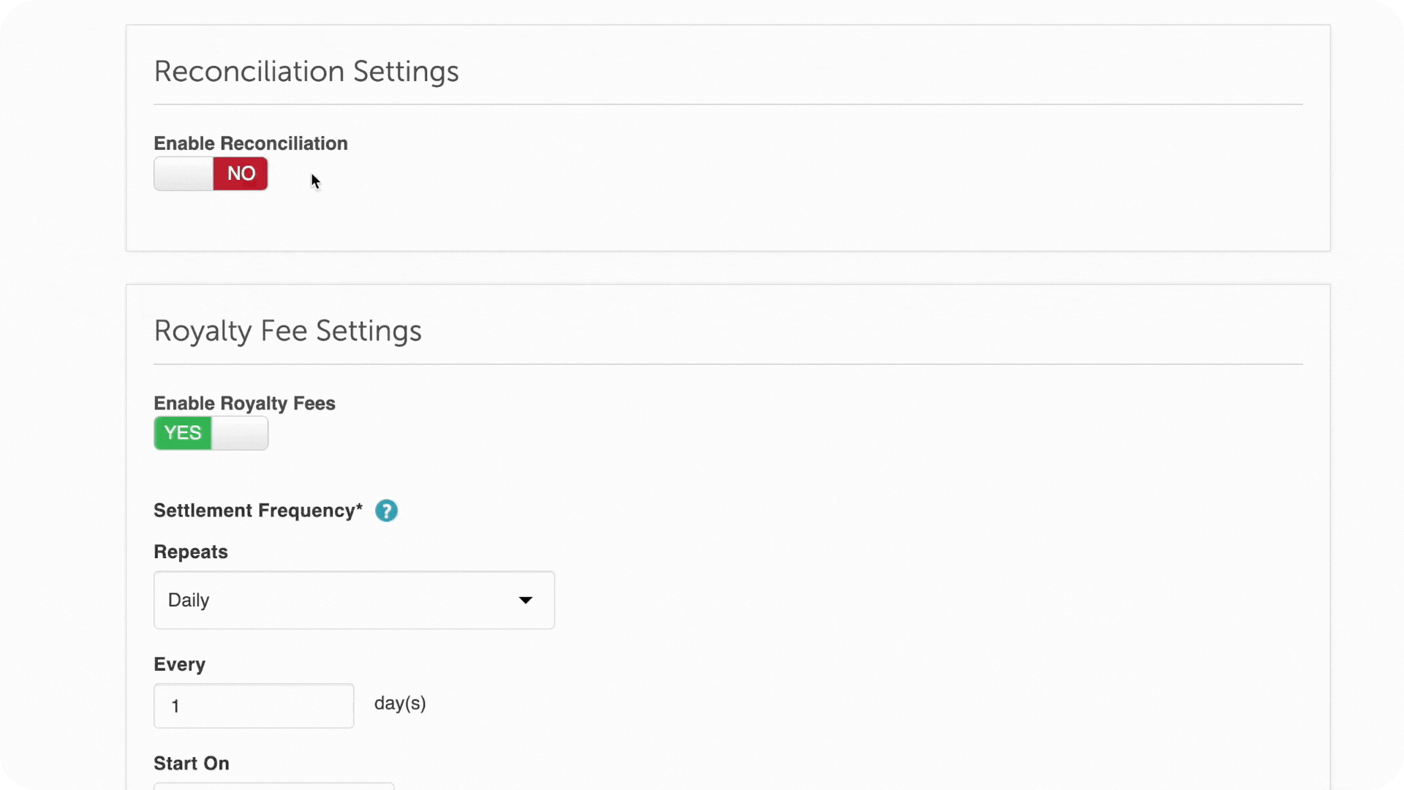Click the Every day(s) input field
The height and width of the screenshot is (790, 1404).
pyautogui.click(x=254, y=706)
